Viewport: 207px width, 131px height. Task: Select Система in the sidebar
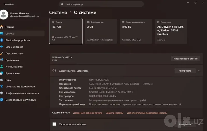pyautogui.click(x=22, y=34)
